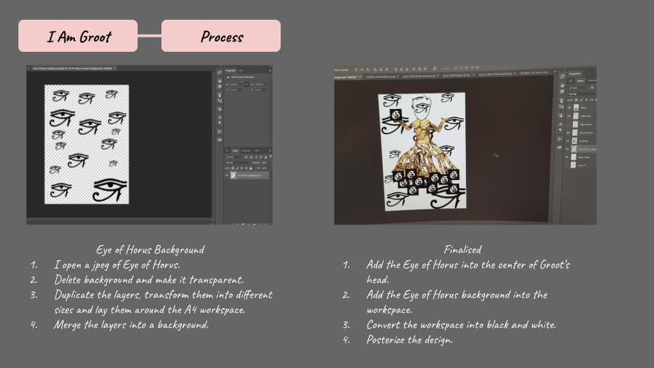Open Fill dropdown in left Layers panel

(270, 168)
